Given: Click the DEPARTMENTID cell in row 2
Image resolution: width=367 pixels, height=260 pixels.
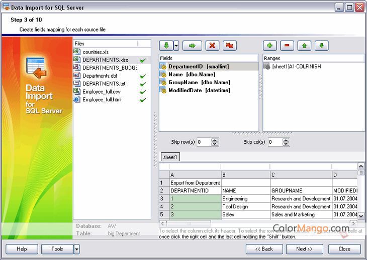Looking at the screenshot, I should tap(195, 191).
